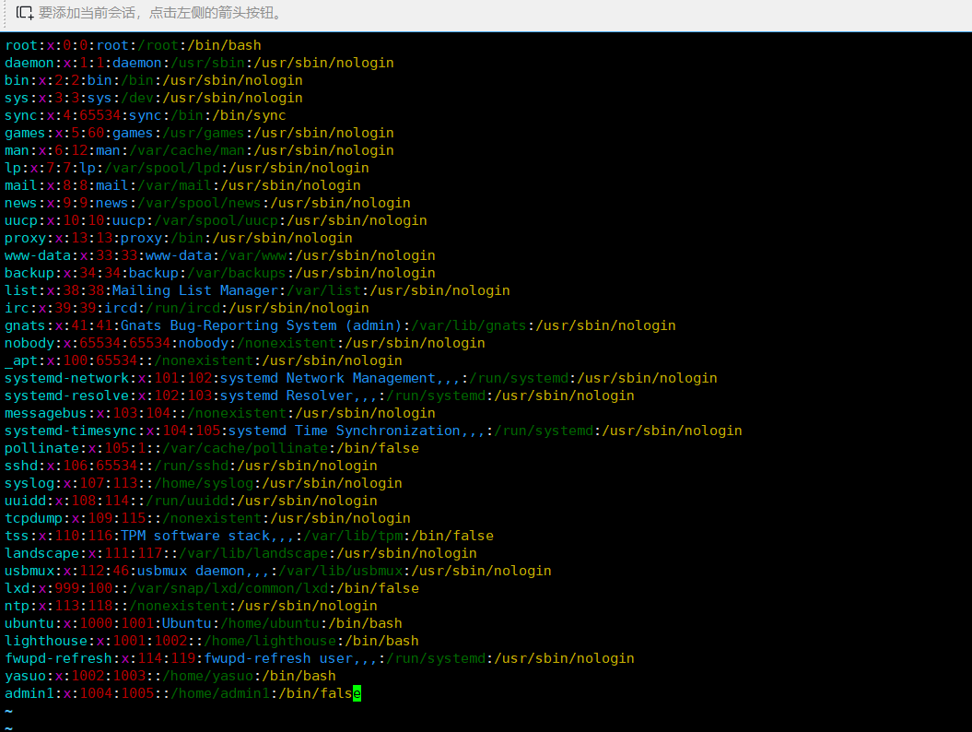Click the add-session icon in the top bar
This screenshot has height=732, width=972.
pos(25,13)
